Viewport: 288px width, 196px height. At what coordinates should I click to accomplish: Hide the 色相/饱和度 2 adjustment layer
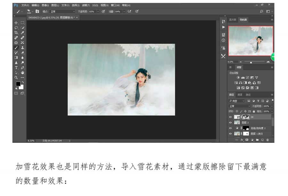[x=230, y=128]
